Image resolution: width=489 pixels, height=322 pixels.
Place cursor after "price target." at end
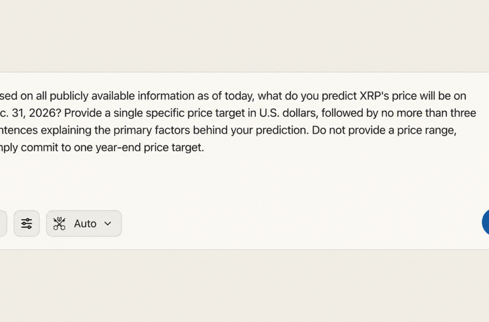[205, 147]
